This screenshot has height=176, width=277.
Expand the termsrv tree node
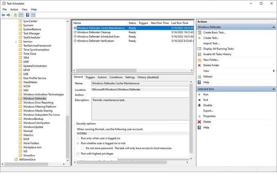16,42
